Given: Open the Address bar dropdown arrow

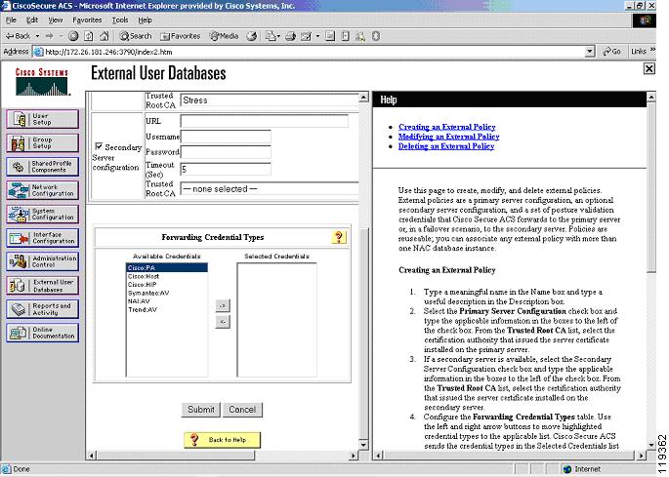Looking at the screenshot, I should point(590,52).
